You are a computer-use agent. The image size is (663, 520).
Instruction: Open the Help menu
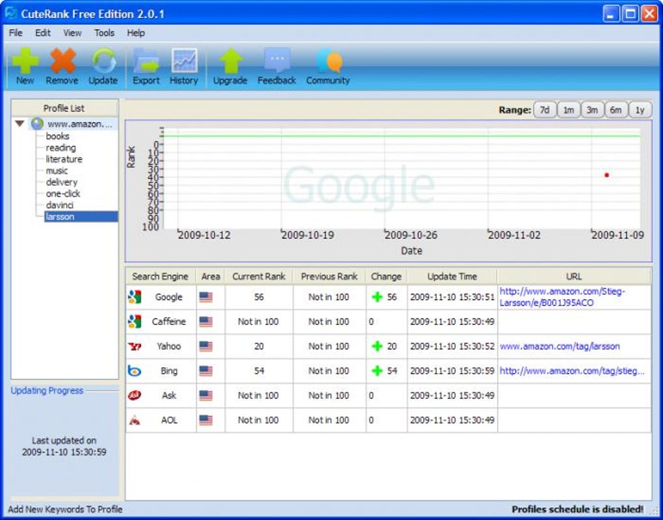coord(136,33)
